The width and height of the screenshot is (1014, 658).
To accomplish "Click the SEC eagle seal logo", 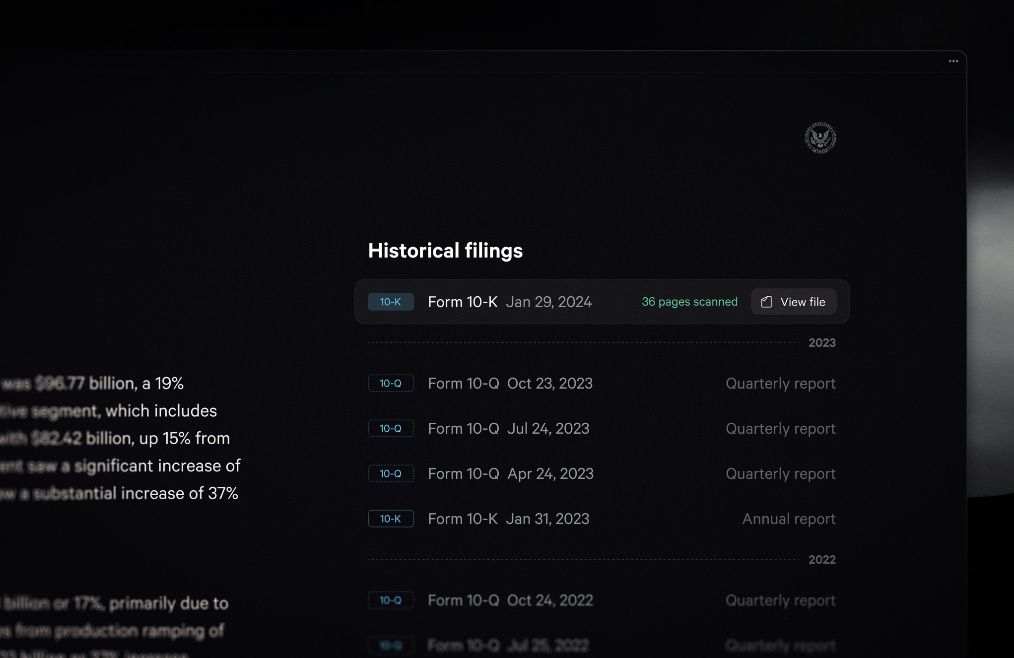I will (820, 137).
